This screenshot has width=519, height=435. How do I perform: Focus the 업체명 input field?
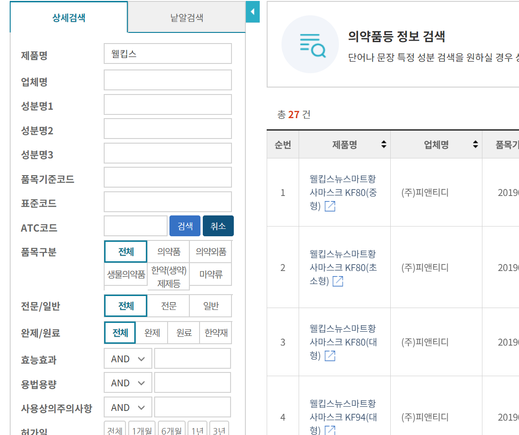pos(168,80)
